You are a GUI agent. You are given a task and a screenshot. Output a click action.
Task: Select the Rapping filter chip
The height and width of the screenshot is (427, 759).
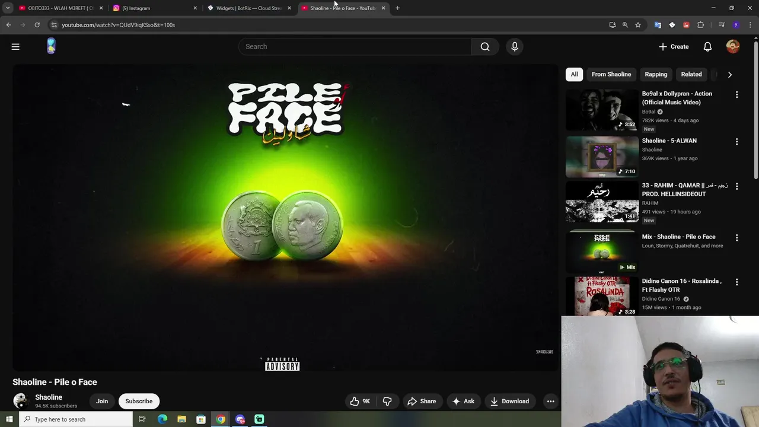click(x=656, y=74)
